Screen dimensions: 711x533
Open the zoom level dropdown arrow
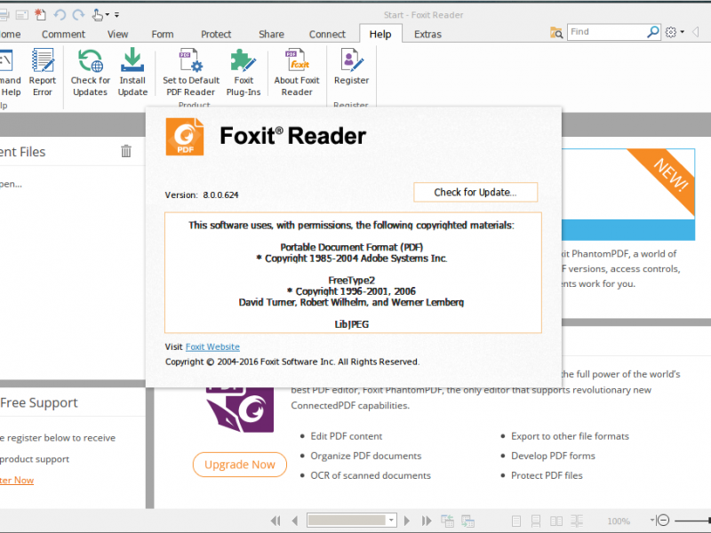coord(652,520)
